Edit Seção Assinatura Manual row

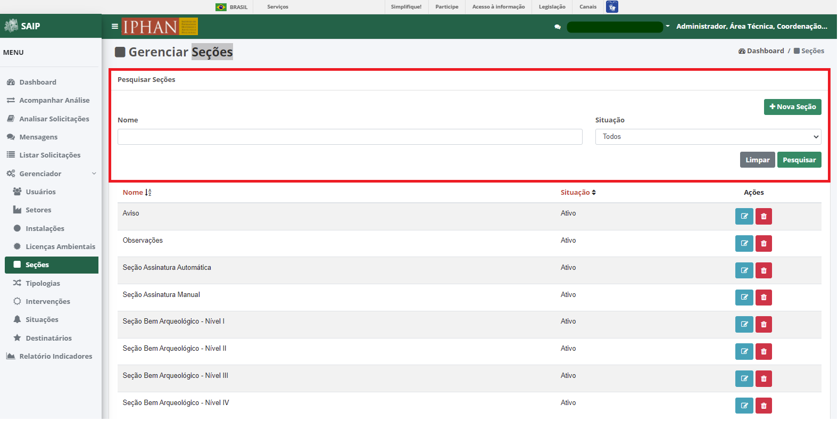[x=744, y=298]
